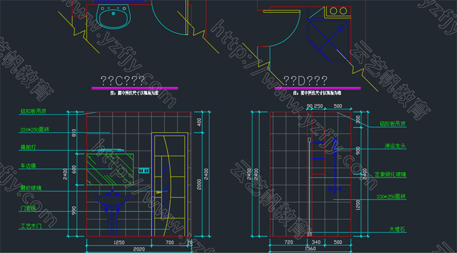The image size is (457, 253).
Task: Select '铝扣板吊顶' label beside the C elevation
Action: pyautogui.click(x=33, y=111)
